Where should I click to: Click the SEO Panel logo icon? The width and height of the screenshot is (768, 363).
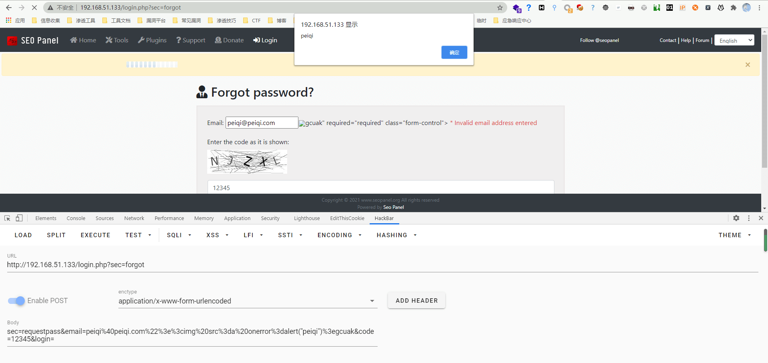12,40
